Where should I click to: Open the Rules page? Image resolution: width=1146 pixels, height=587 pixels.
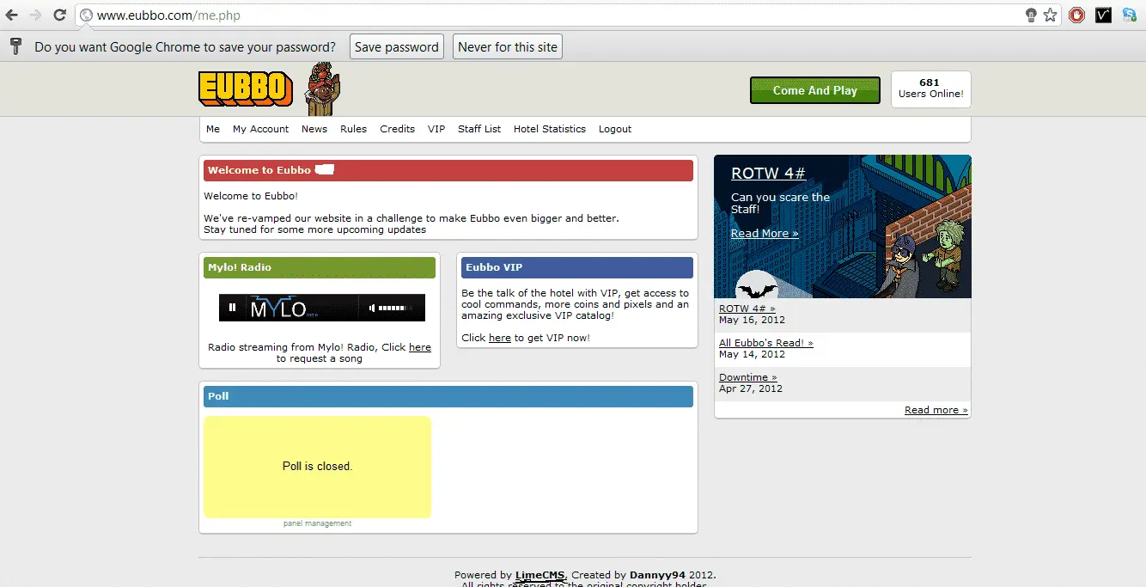tap(353, 129)
